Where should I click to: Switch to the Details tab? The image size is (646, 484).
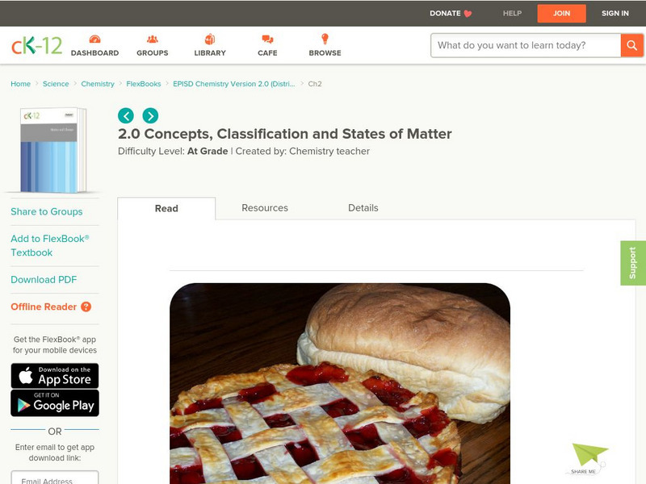[363, 208]
